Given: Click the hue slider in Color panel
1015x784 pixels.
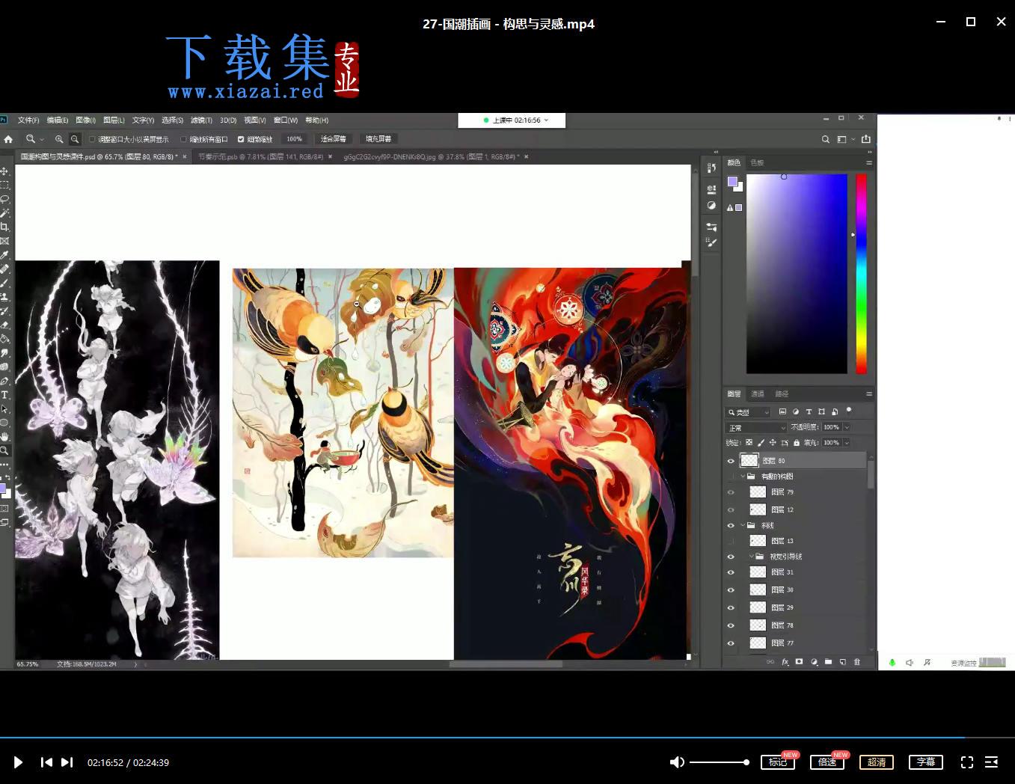Looking at the screenshot, I should [861, 273].
